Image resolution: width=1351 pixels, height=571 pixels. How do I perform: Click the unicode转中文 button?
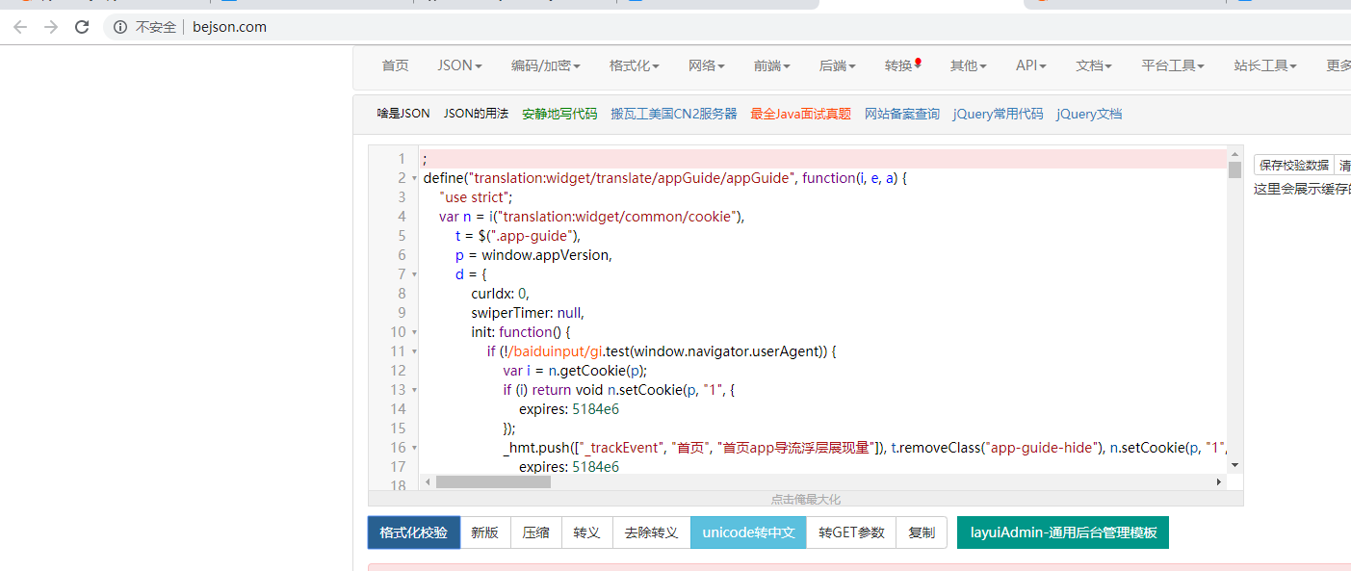point(748,532)
